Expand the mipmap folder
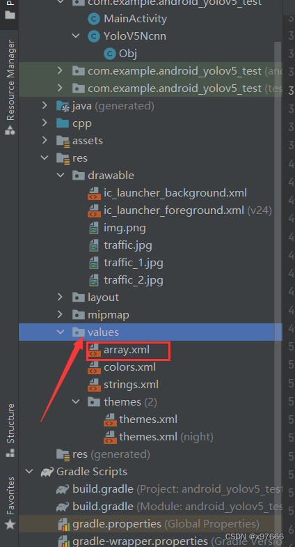This screenshot has width=295, height=547. 61,315
